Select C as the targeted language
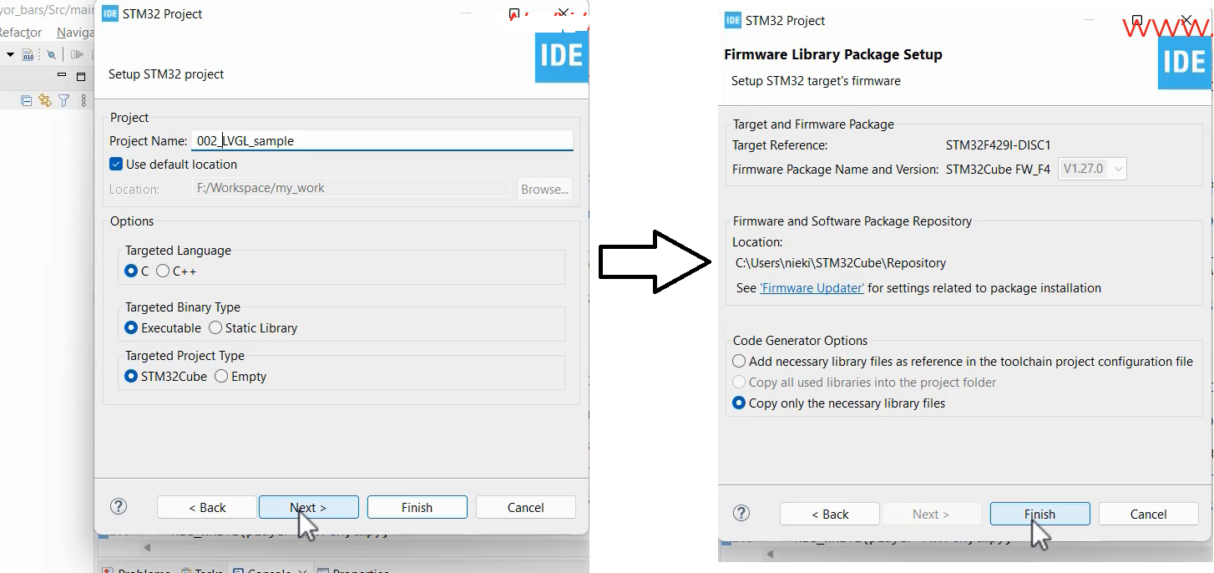Viewport: 1214px width, 573px height. point(130,271)
